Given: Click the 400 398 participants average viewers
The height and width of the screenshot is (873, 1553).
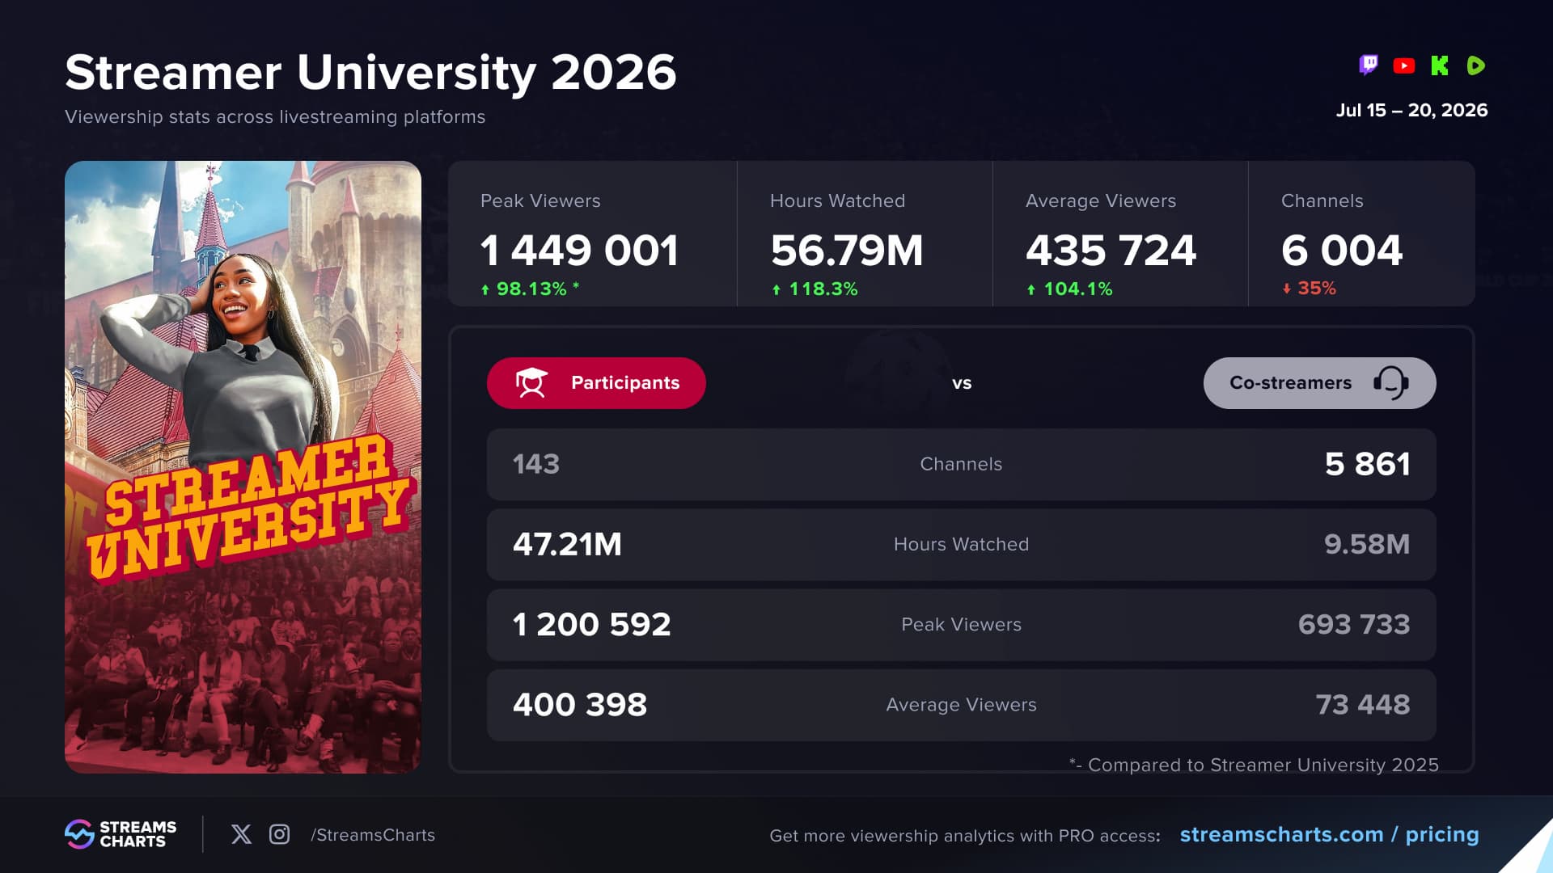Looking at the screenshot, I should (580, 704).
